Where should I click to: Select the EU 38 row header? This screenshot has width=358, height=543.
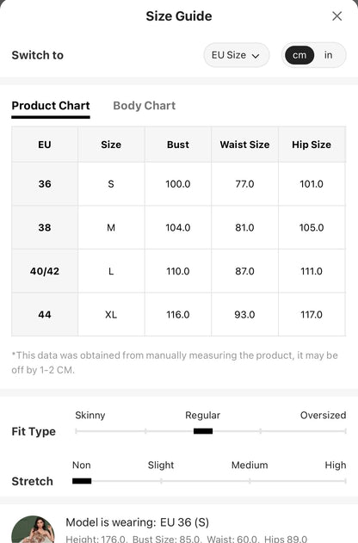click(45, 227)
